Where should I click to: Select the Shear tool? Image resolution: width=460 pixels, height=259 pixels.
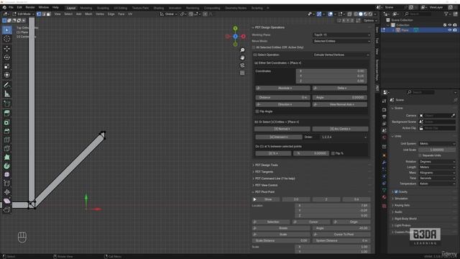point(6,201)
